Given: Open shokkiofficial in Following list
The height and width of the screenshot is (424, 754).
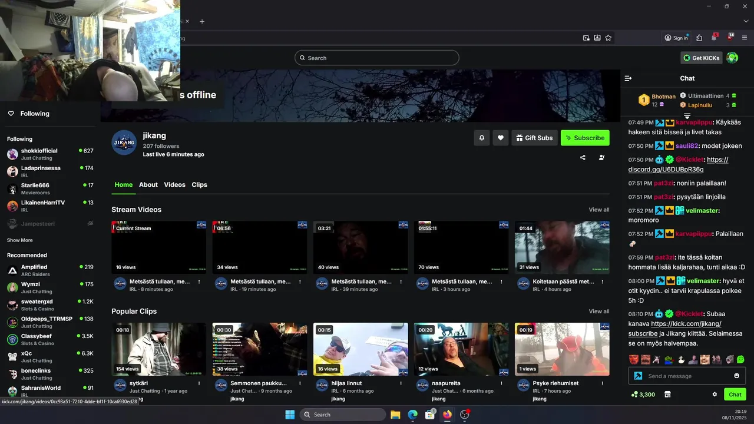Looking at the screenshot, I should pos(50,154).
